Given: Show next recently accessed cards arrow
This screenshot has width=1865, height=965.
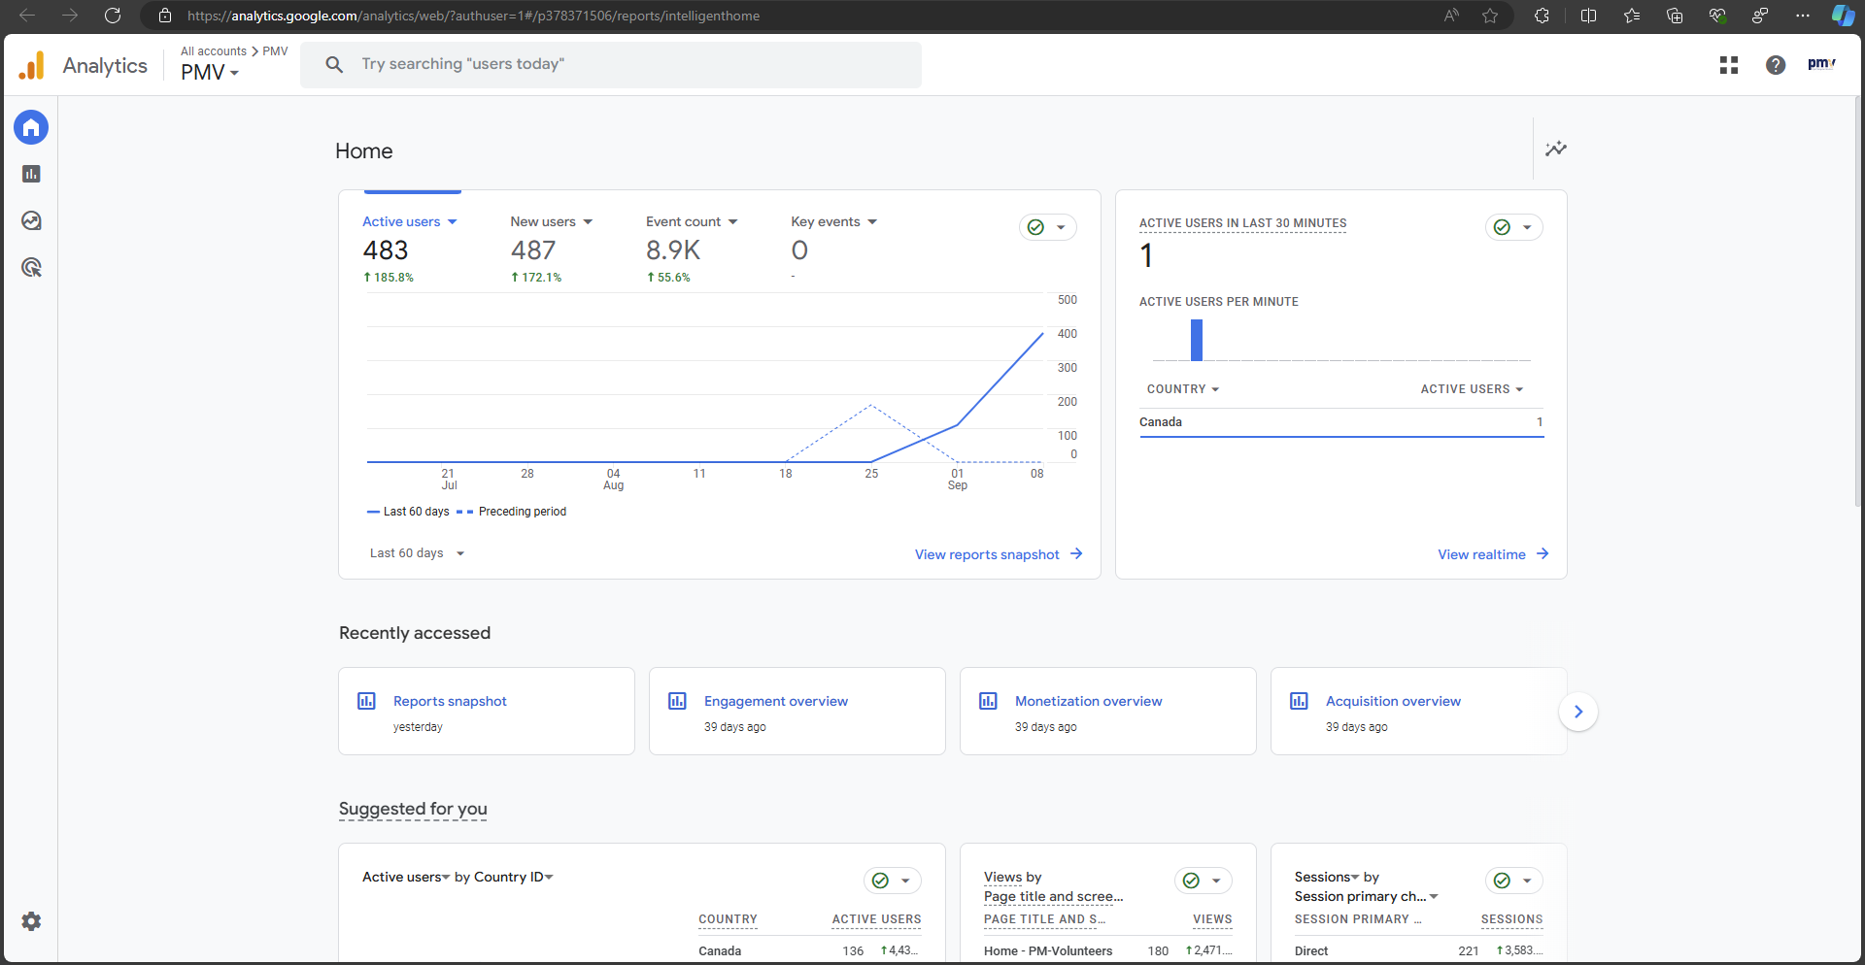Looking at the screenshot, I should click(x=1578, y=712).
